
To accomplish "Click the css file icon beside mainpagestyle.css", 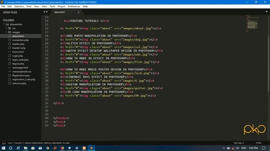I will (9, 71).
